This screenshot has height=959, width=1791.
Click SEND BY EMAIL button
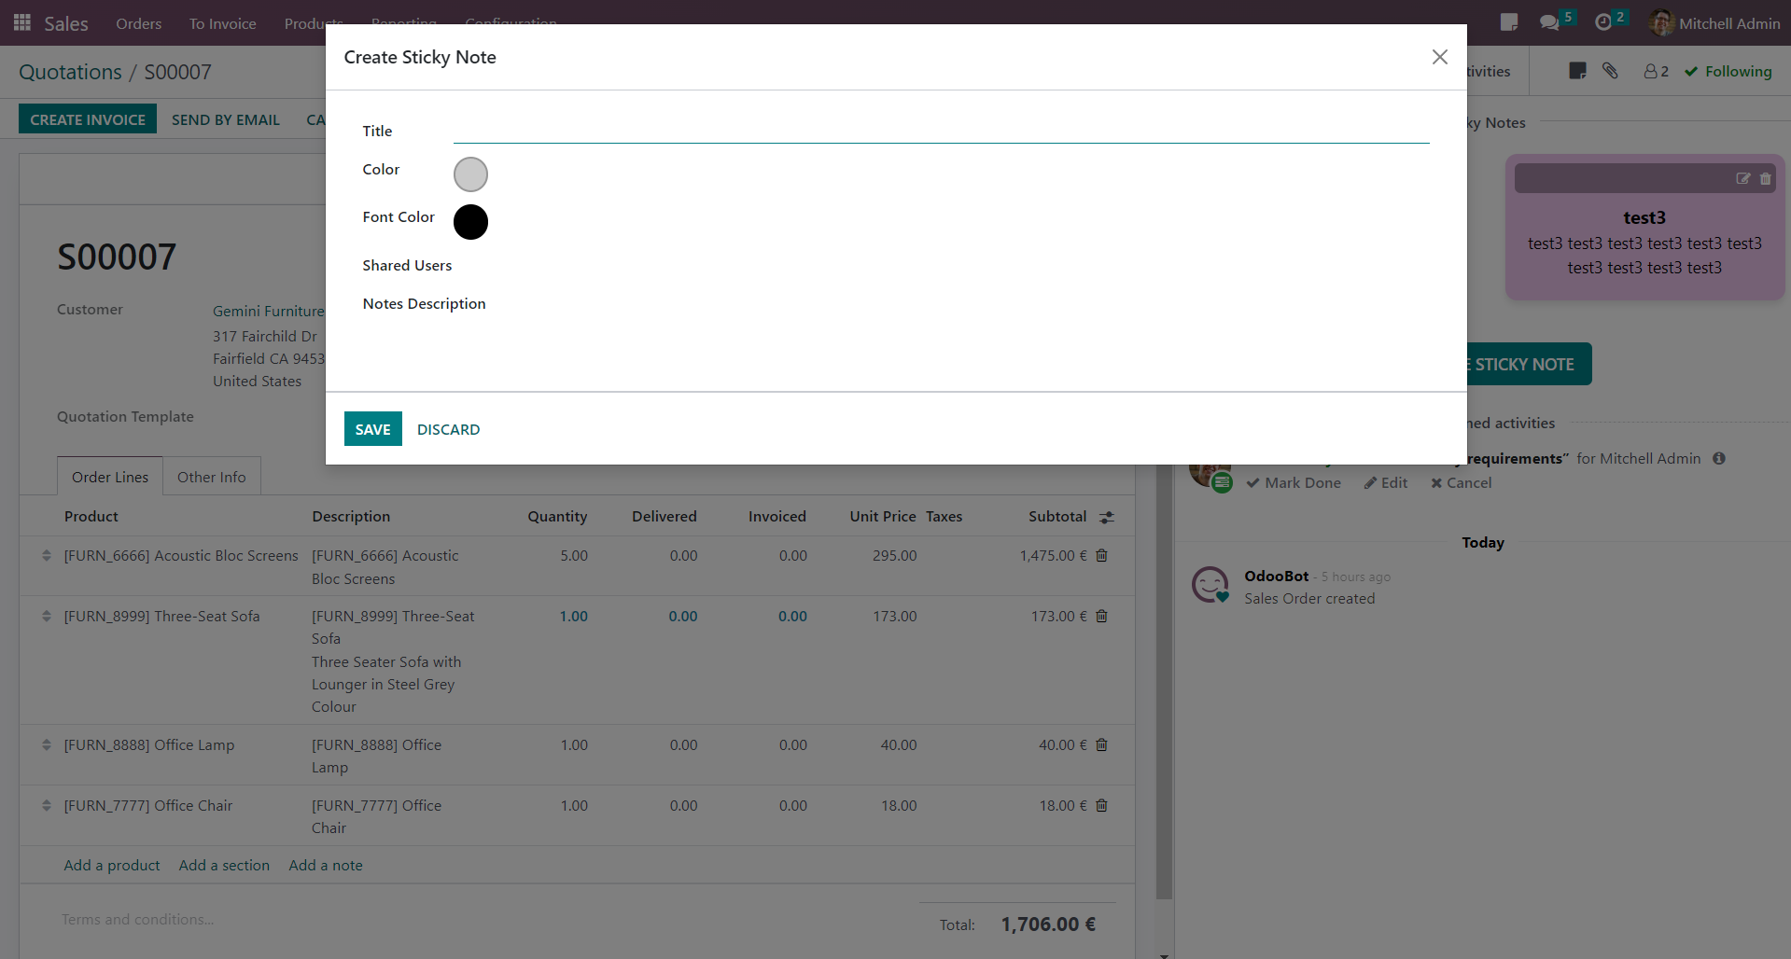(x=226, y=119)
